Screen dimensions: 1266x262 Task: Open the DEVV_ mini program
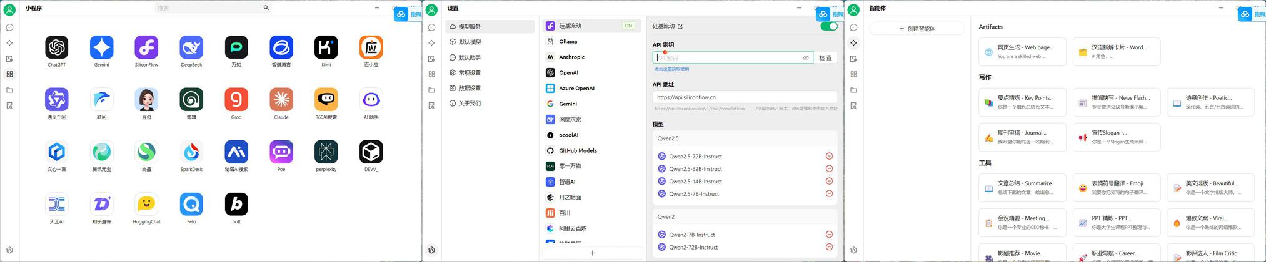point(371,152)
